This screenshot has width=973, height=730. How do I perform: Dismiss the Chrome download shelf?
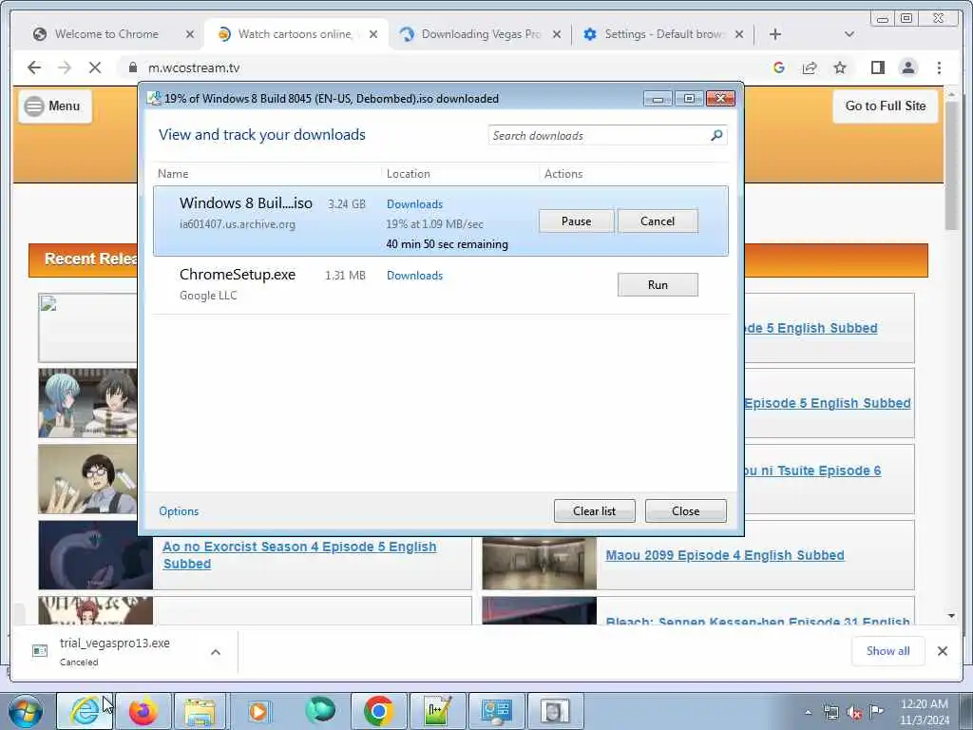[942, 650]
